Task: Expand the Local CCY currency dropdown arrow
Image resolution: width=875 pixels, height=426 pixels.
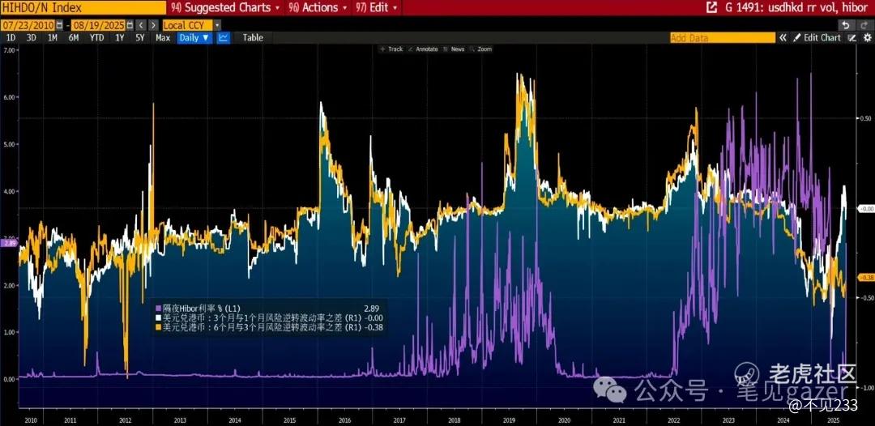Action: (x=217, y=25)
